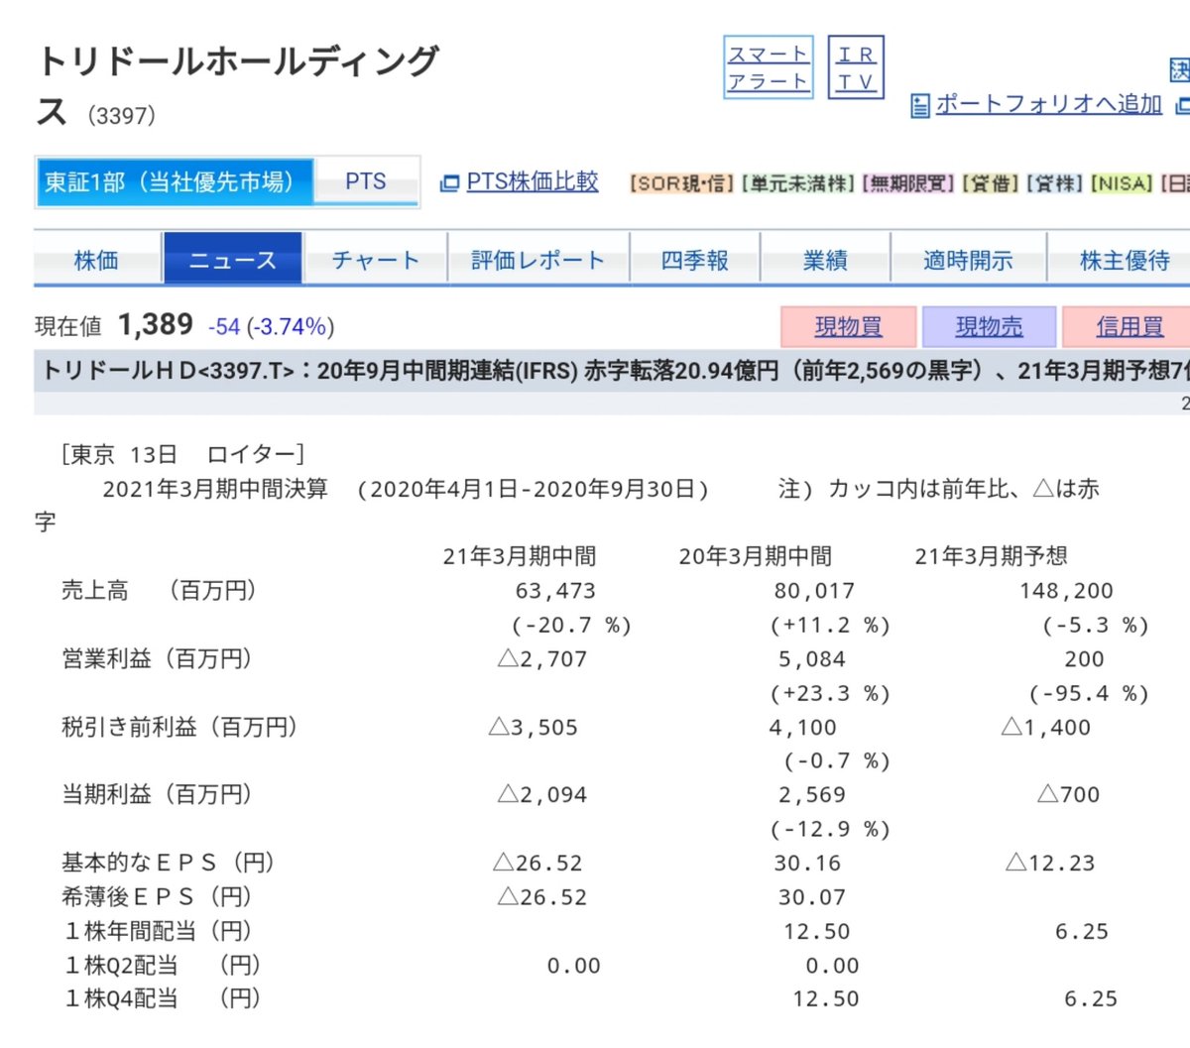This screenshot has height=1048, width=1190.
Task: Click the 単元未満株 badge
Action: [x=797, y=183]
